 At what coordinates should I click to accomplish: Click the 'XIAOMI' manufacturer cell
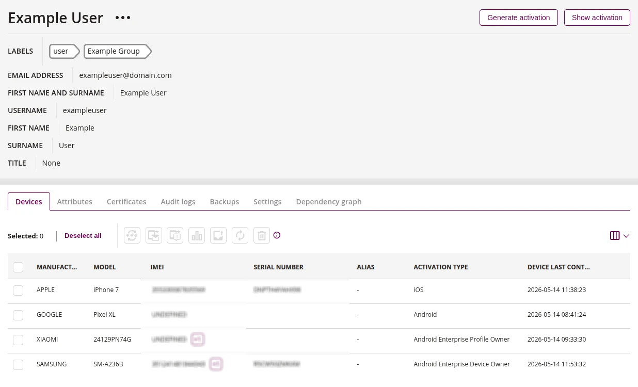point(47,340)
